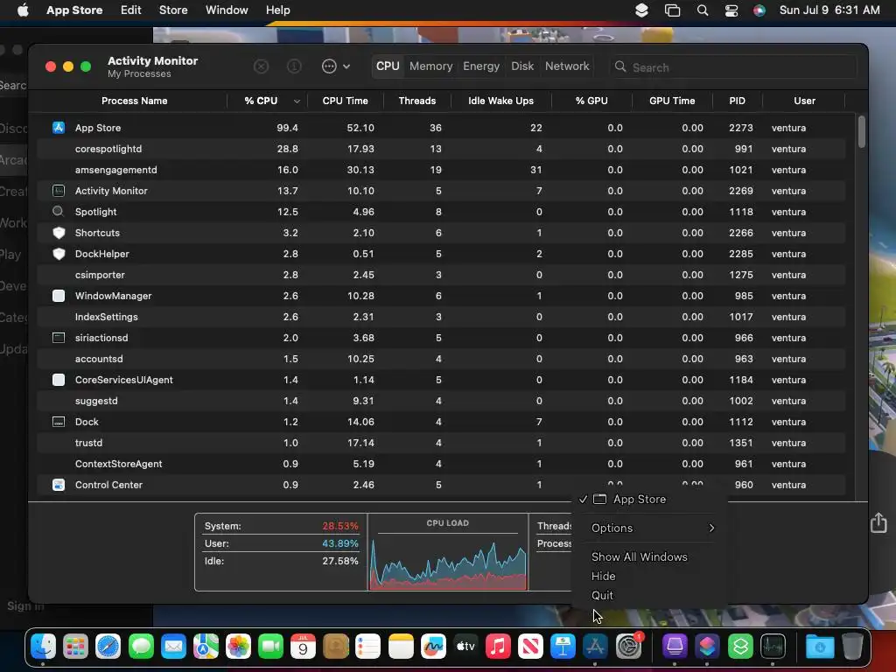896x672 pixels.
Task: Click the inspect process info icon
Action: [294, 66]
